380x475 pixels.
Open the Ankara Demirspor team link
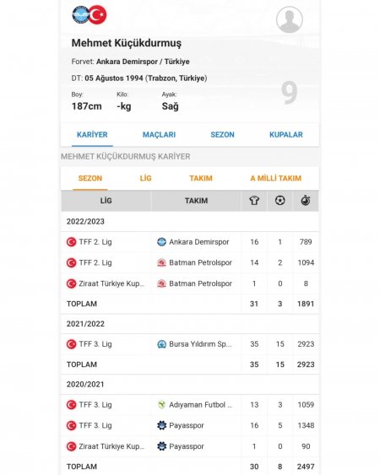coord(198,242)
